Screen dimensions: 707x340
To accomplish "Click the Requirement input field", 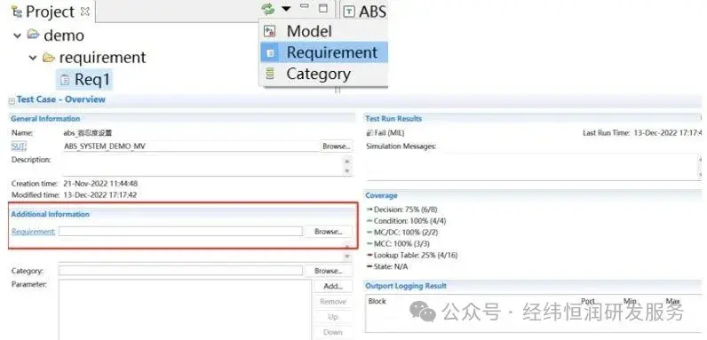I will tap(180, 231).
